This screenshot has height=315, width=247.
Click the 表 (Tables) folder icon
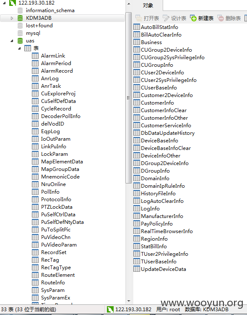coord(28,48)
